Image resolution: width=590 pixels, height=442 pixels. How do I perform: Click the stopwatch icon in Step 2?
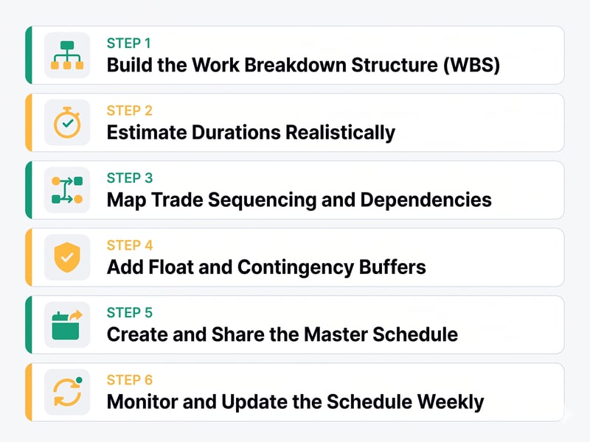pos(67,123)
